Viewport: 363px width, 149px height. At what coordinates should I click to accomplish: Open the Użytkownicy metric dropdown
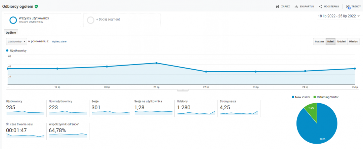pos(17,41)
